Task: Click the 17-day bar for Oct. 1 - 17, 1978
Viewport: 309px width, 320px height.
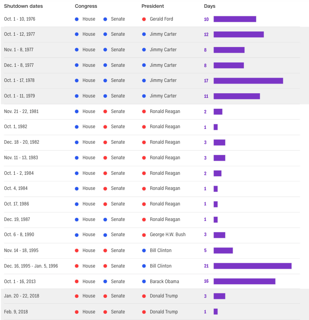Action: [248, 81]
